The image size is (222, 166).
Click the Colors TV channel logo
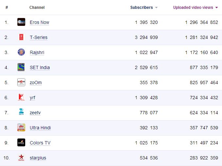21,143
